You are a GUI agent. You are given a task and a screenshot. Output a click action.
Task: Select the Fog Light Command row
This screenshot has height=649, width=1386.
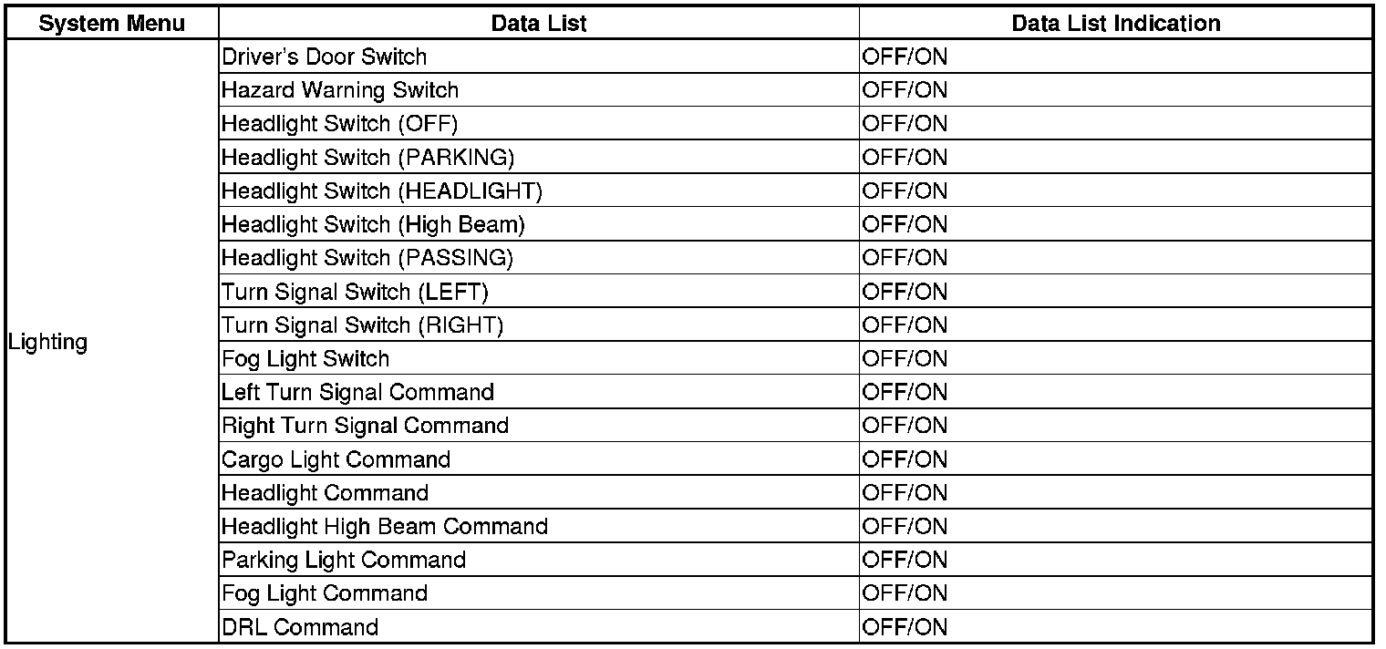[325, 593]
